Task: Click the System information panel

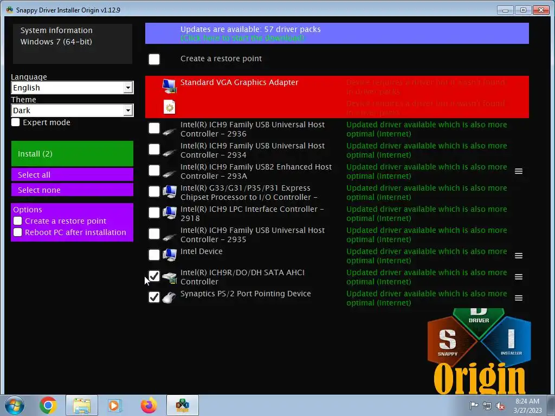Action: tap(73, 44)
